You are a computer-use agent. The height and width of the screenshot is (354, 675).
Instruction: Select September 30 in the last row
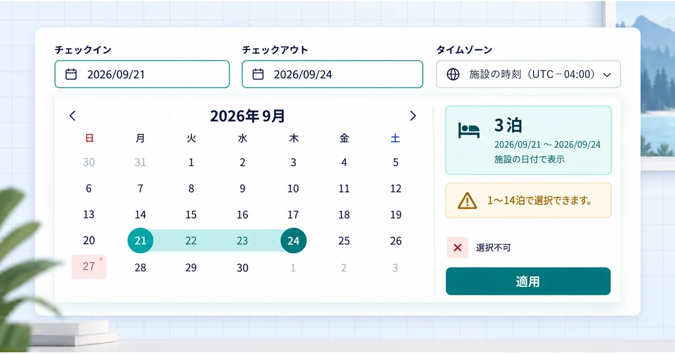pyautogui.click(x=242, y=267)
